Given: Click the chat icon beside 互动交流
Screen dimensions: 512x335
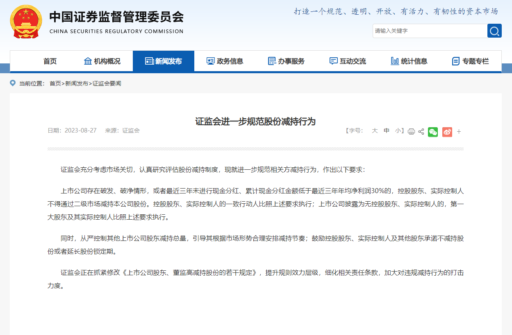Looking at the screenshot, I should coord(334,61).
